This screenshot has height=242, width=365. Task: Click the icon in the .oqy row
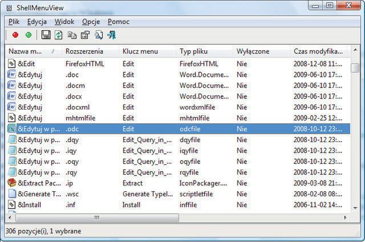(x=12, y=161)
